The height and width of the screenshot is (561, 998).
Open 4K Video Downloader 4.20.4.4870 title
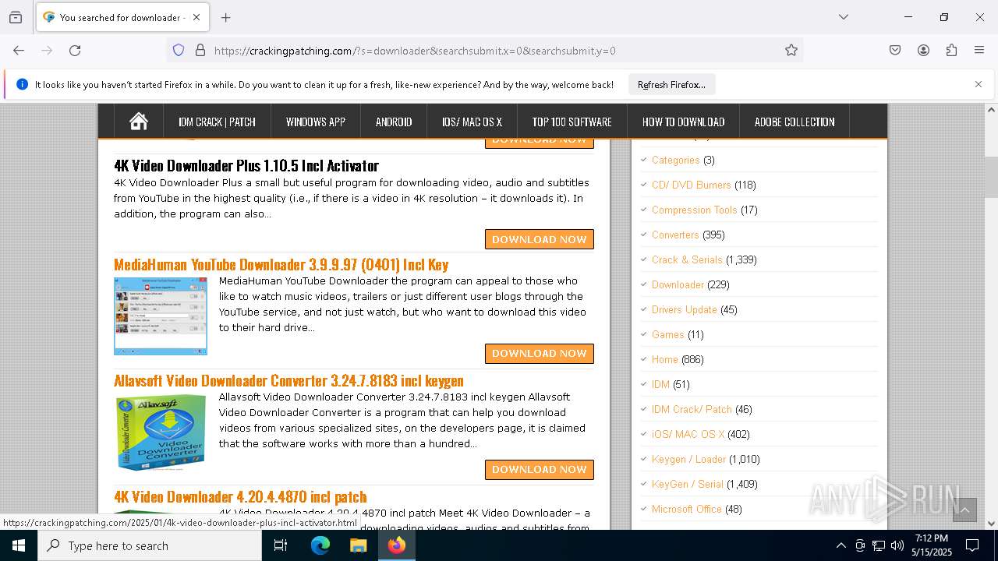(x=240, y=496)
